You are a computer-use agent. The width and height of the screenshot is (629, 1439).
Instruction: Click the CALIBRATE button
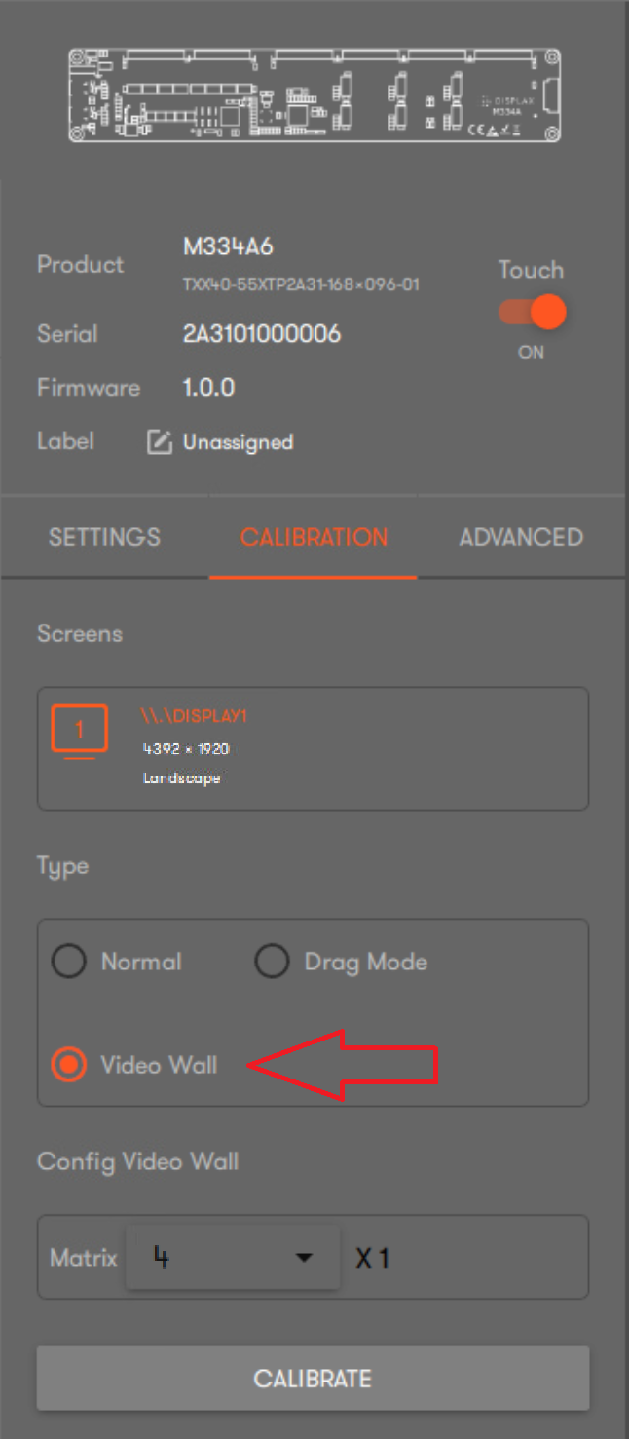click(x=313, y=1379)
